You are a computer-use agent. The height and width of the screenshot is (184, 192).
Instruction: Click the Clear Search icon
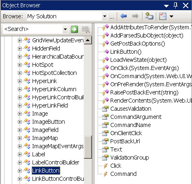coord(85,29)
